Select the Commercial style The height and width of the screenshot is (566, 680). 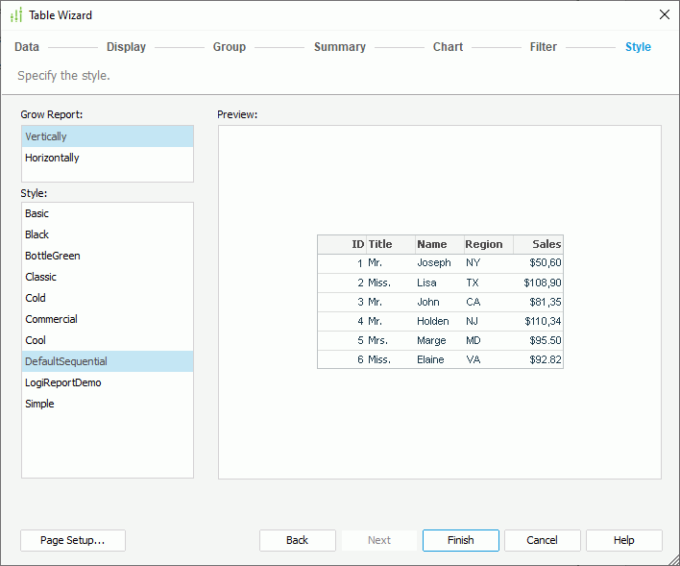pyautogui.click(x=52, y=319)
